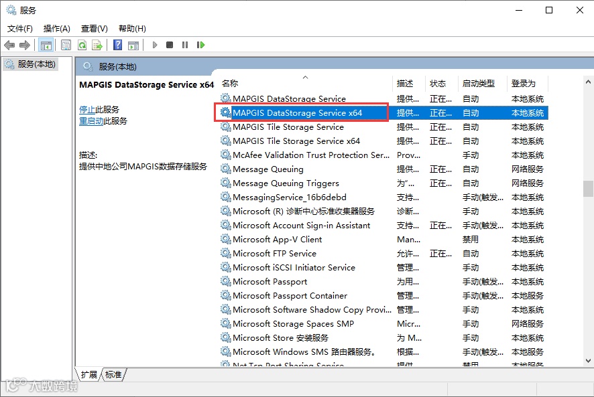Select MAPGIS DataStorage Service row
Screen dimensions: 594x397
pos(383,99)
